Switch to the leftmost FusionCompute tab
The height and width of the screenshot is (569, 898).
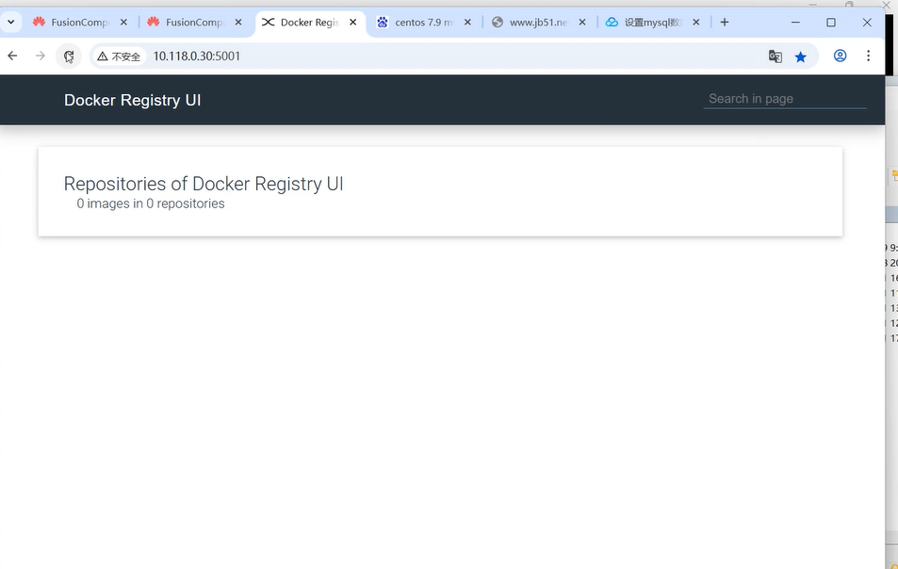click(79, 23)
